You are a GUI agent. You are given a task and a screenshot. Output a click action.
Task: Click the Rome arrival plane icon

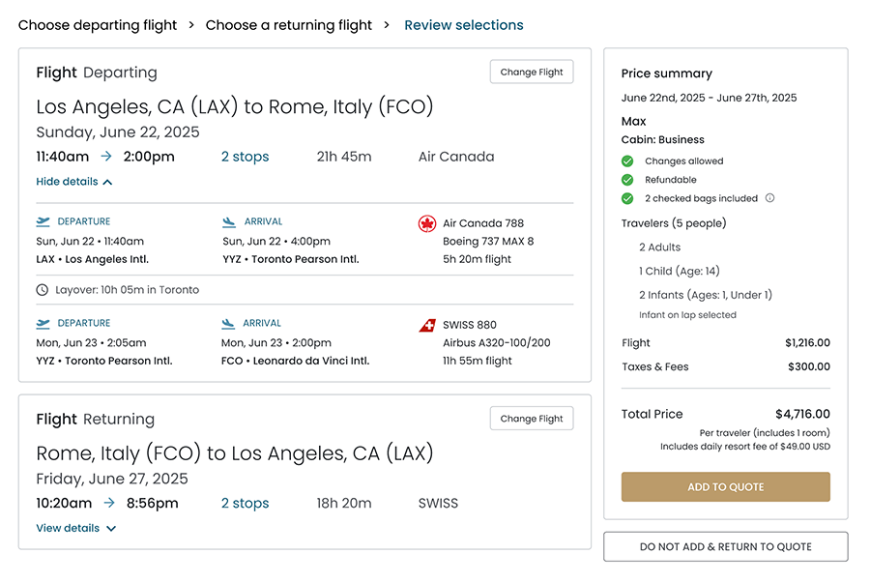229,324
